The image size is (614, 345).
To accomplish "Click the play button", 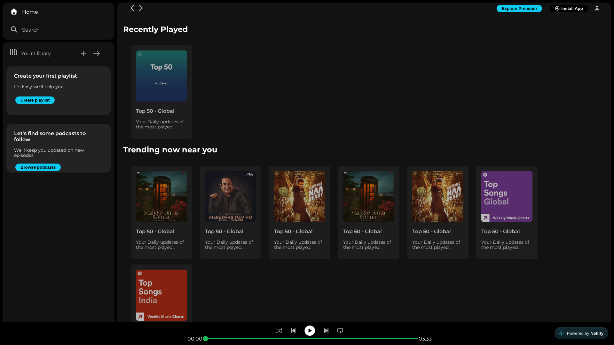I will pos(310,331).
